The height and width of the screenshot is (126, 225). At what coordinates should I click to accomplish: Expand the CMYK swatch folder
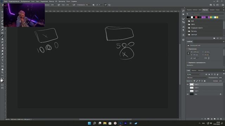[x=187, y=24]
